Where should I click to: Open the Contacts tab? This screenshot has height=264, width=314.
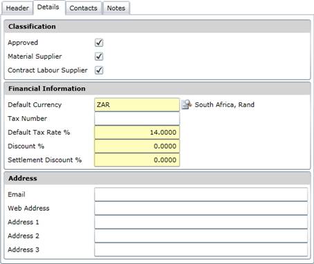83,8
